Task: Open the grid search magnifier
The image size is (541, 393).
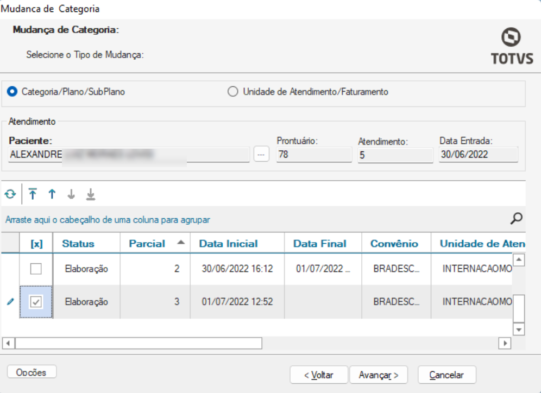Action: (517, 218)
